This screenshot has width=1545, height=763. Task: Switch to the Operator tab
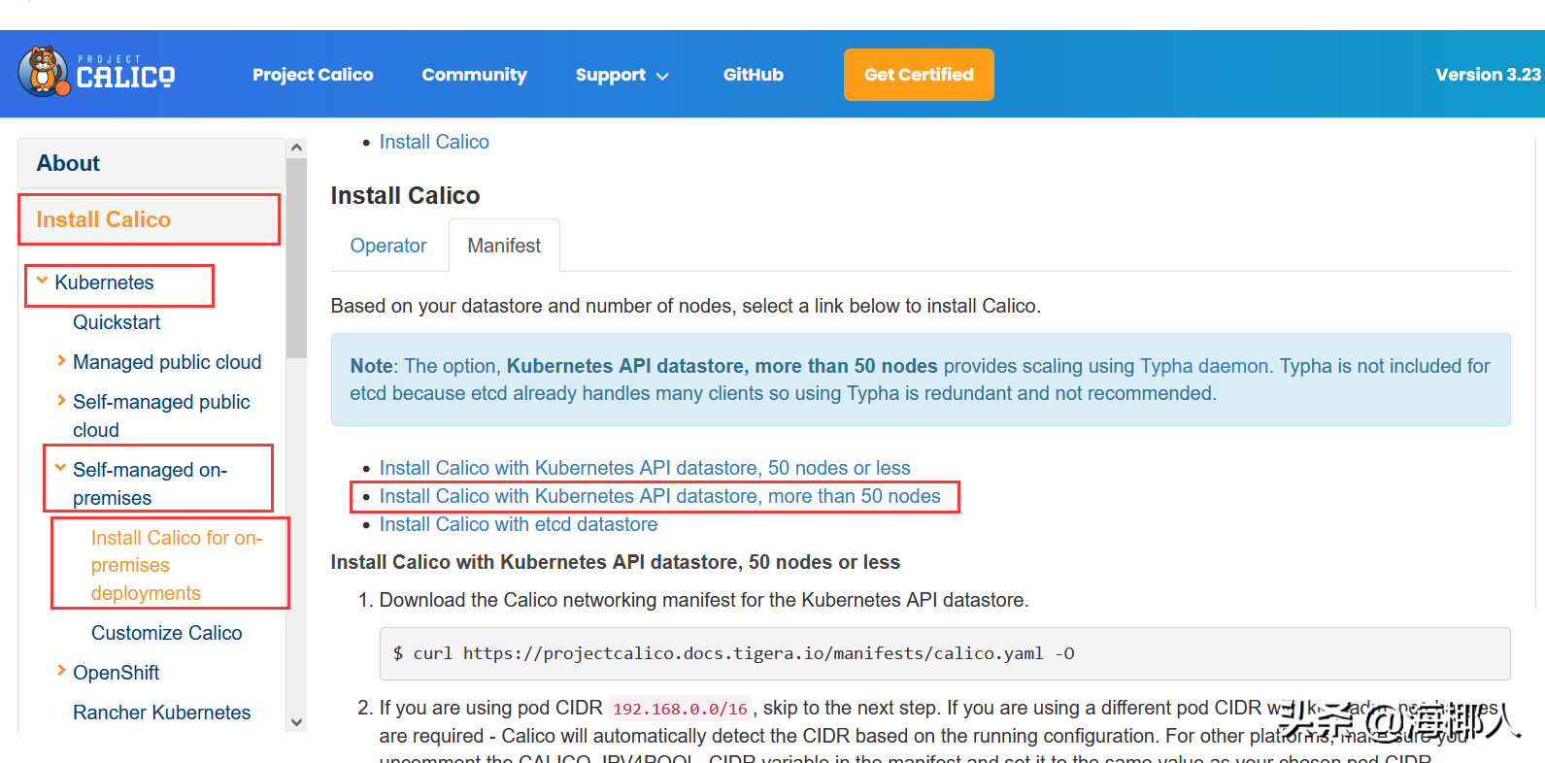388,246
